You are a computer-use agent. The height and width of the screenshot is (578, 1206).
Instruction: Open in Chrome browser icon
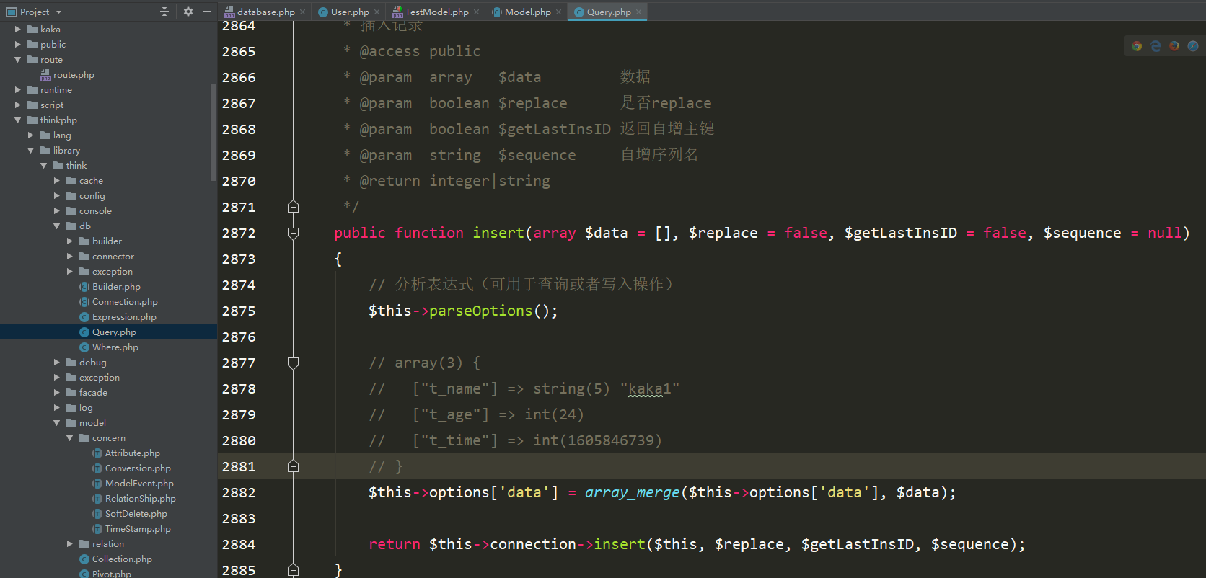coord(1137,46)
